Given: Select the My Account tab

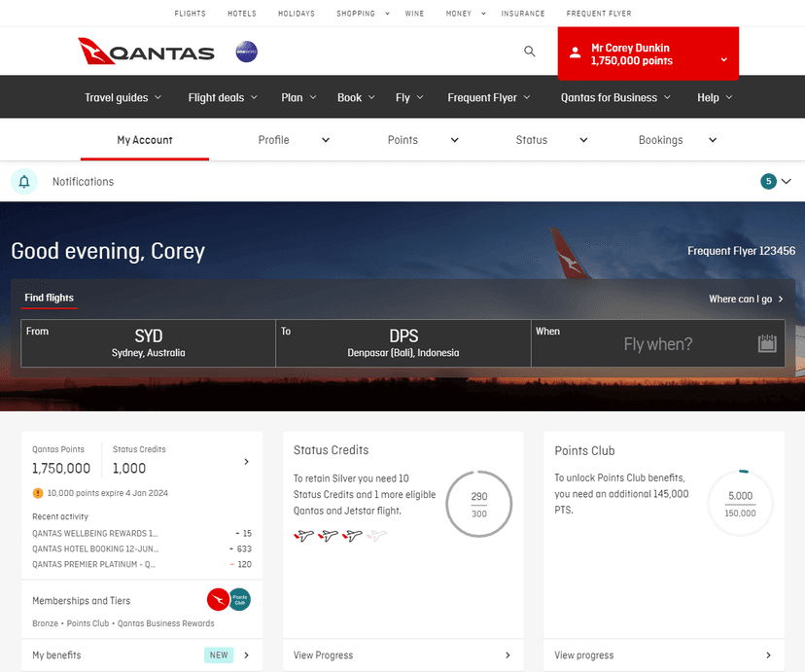Looking at the screenshot, I should point(145,140).
